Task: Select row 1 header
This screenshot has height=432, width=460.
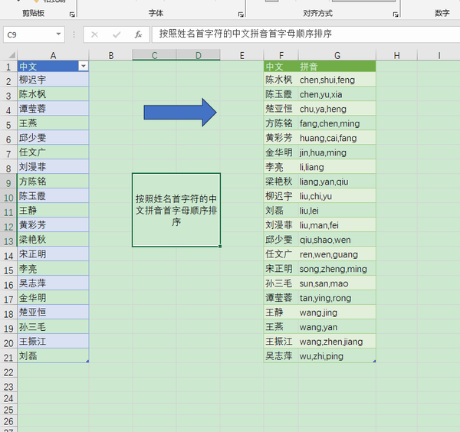Action: [8, 67]
